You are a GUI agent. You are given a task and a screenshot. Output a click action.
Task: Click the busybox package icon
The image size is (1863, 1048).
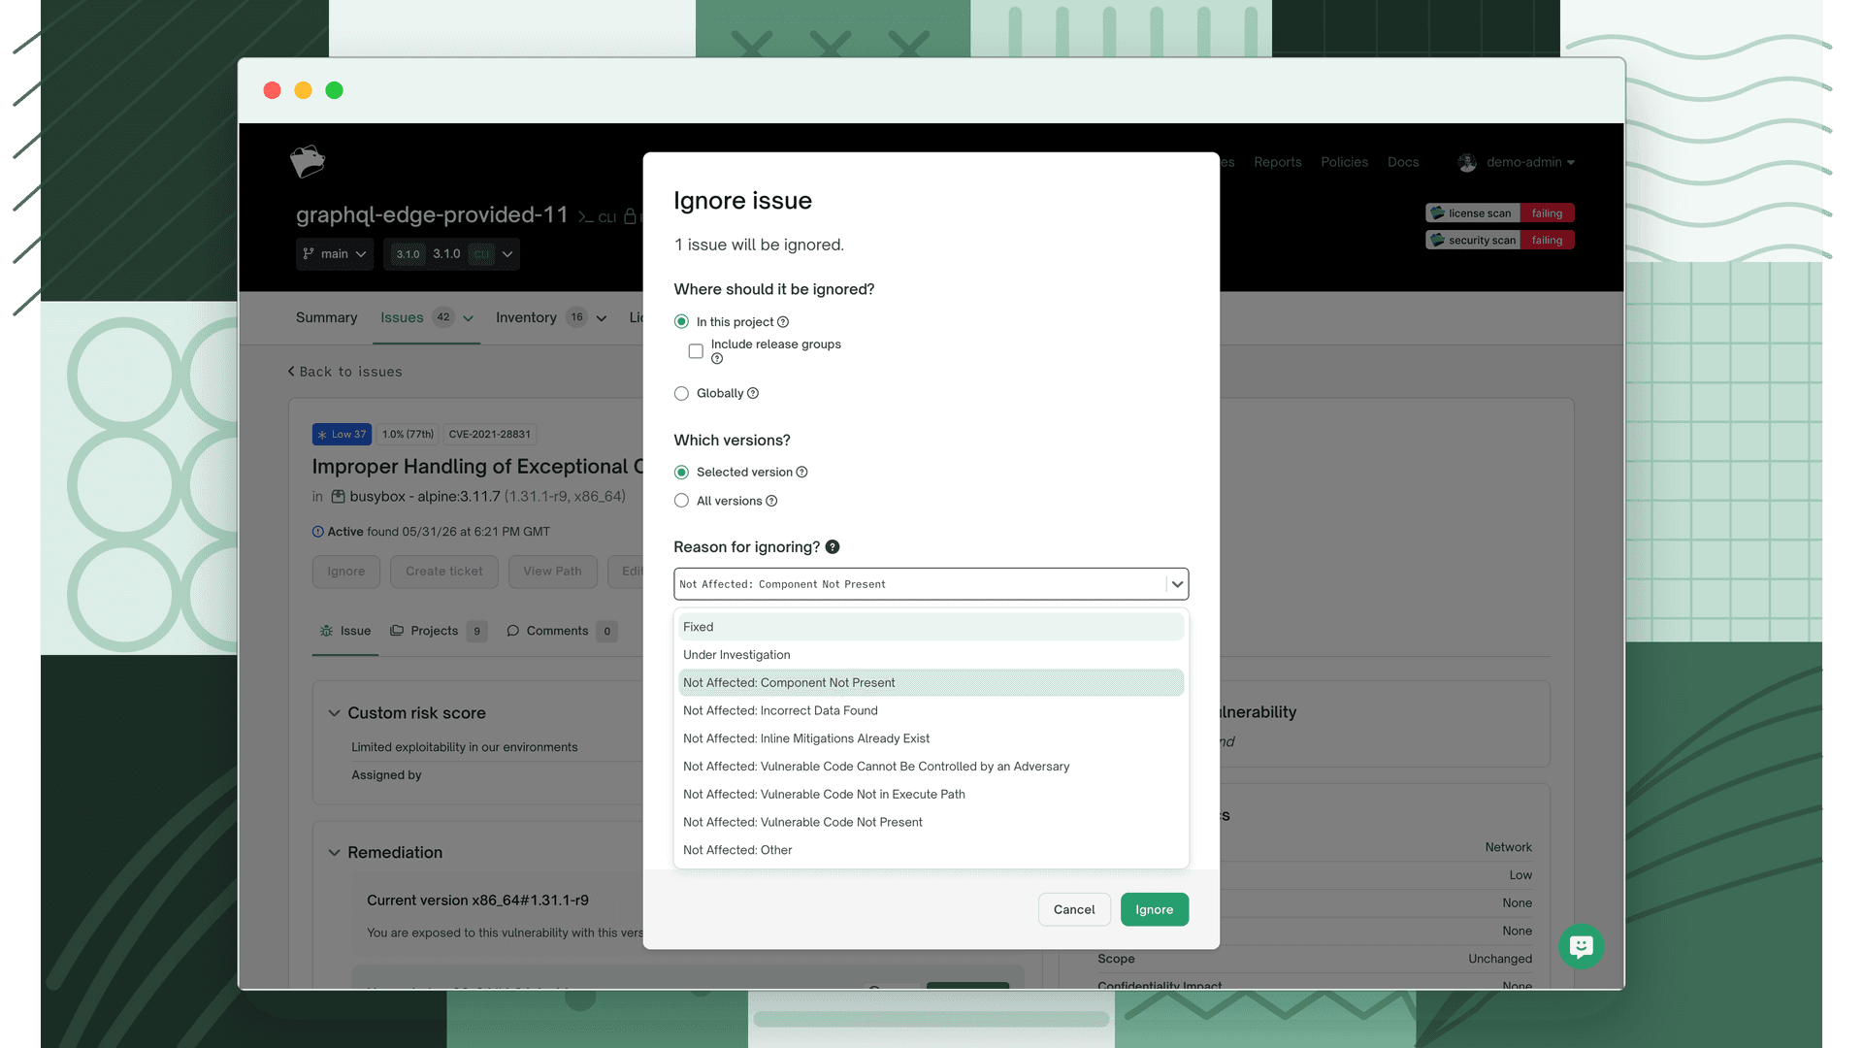(x=338, y=497)
